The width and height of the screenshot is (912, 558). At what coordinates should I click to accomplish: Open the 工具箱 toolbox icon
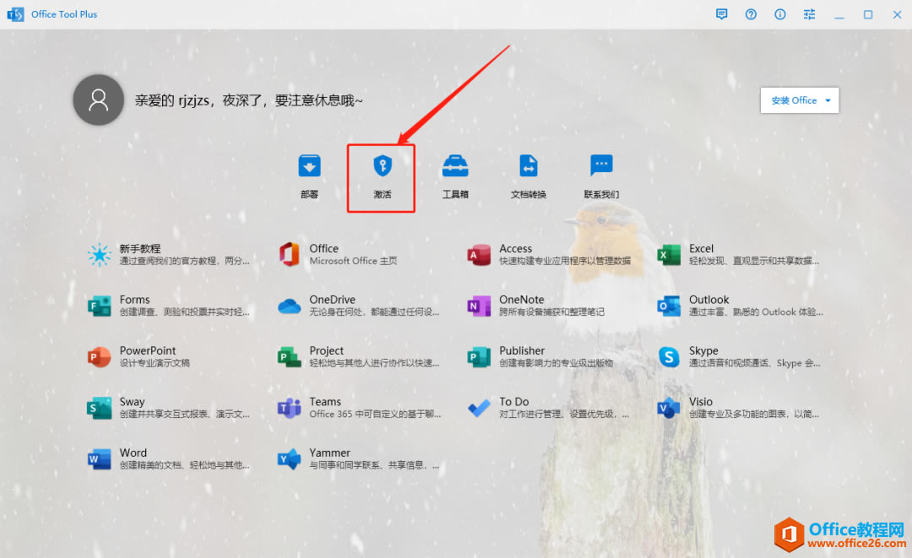(x=455, y=165)
